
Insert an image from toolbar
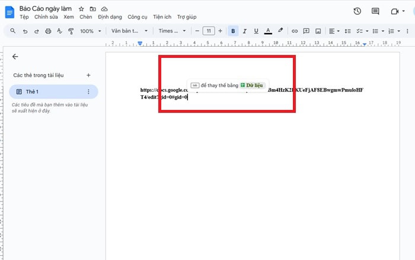tap(318, 31)
